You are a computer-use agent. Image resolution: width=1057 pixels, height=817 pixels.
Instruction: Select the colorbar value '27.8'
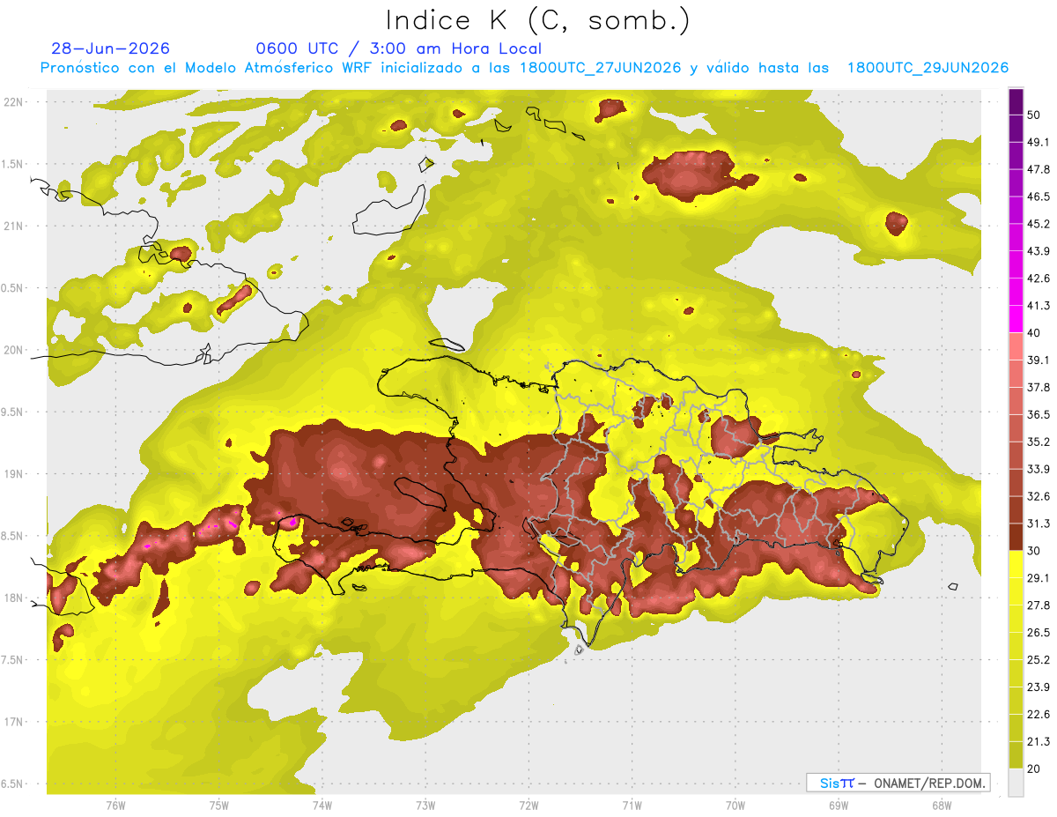tap(1039, 605)
